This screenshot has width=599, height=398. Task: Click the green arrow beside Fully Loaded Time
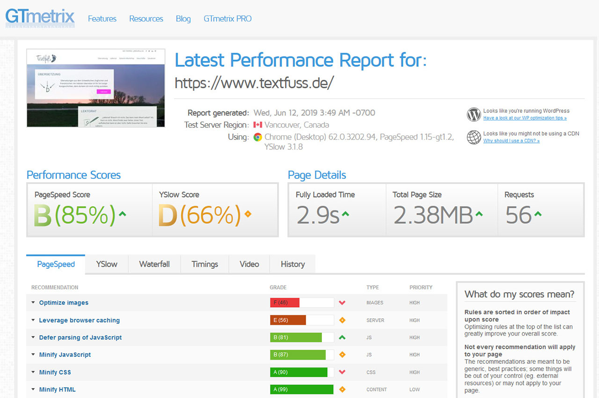(345, 214)
